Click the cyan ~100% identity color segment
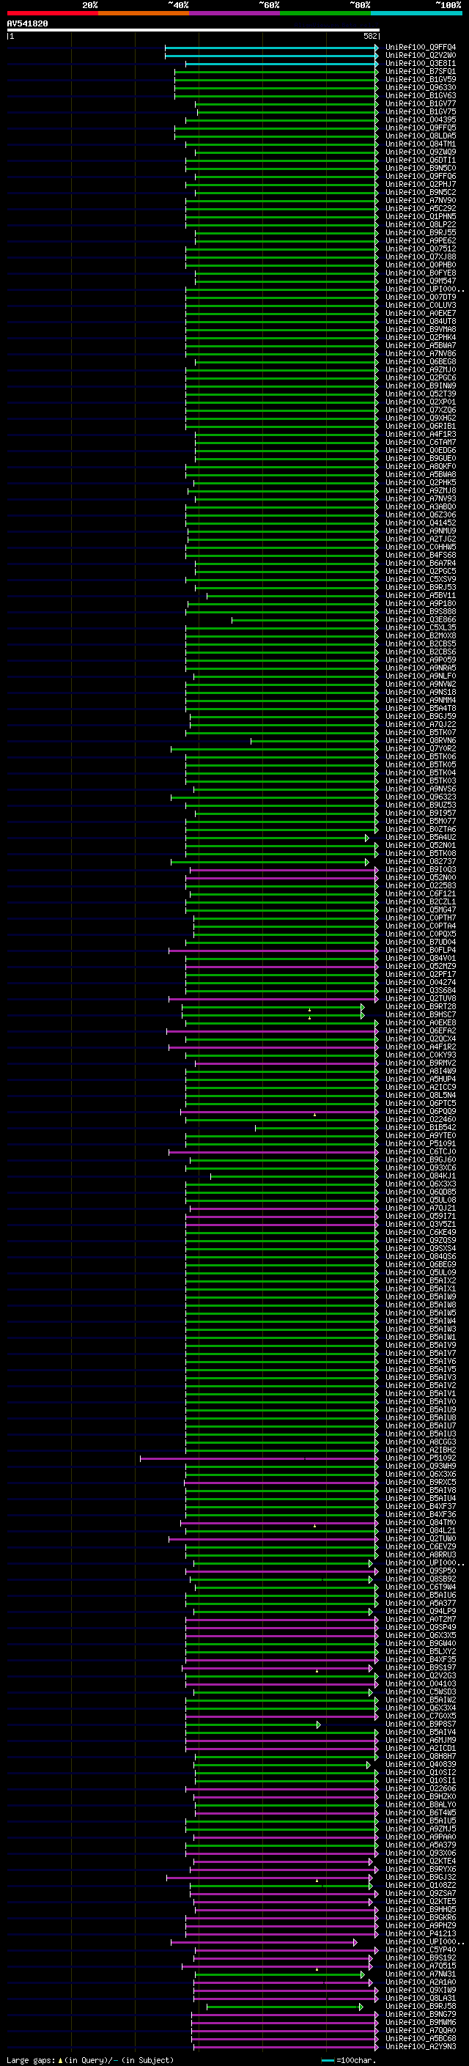Screen dimensions: 469x2066 coord(416,13)
